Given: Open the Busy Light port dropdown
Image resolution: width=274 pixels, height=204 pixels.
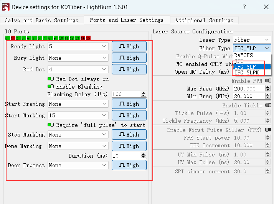Looking at the screenshot, I should [78, 58].
